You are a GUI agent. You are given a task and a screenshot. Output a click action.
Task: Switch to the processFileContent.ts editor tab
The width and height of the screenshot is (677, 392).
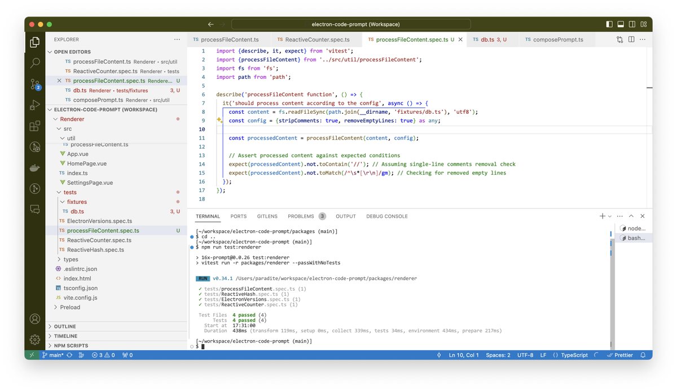coord(229,39)
